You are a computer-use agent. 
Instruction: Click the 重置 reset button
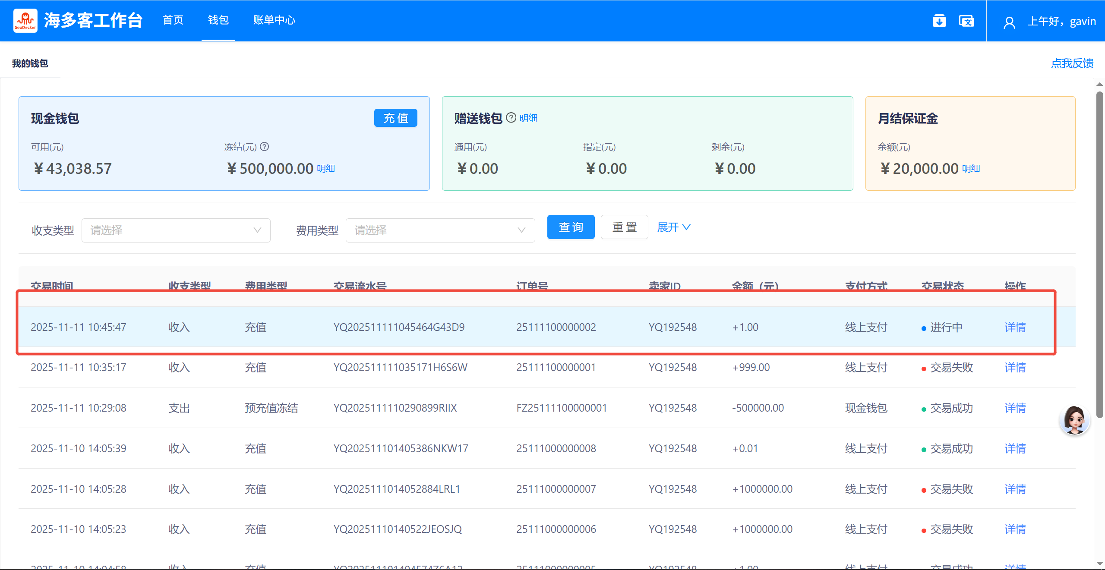click(x=624, y=227)
